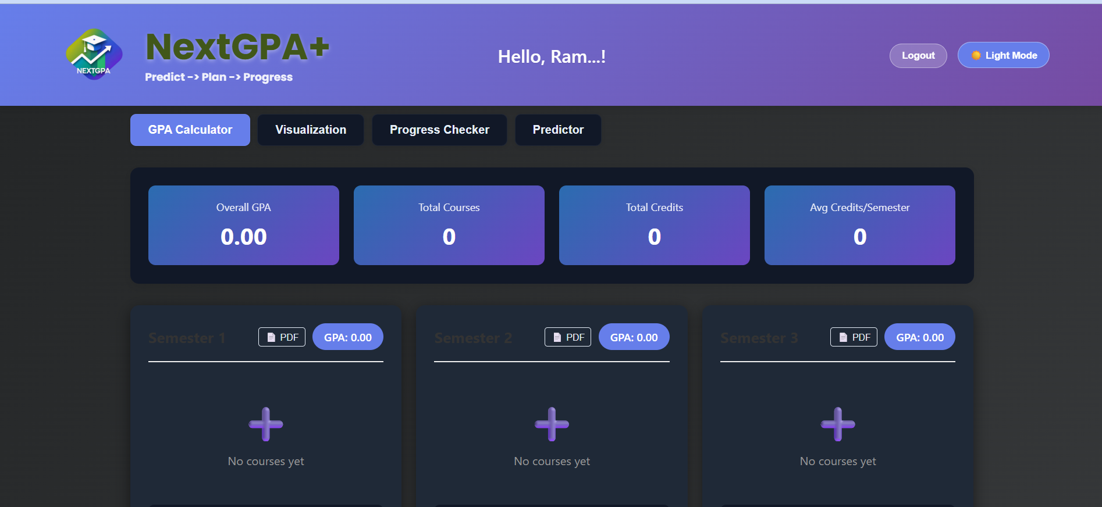Select the Total Courses stat card
Viewport: 1102px width, 507px height.
point(449,225)
